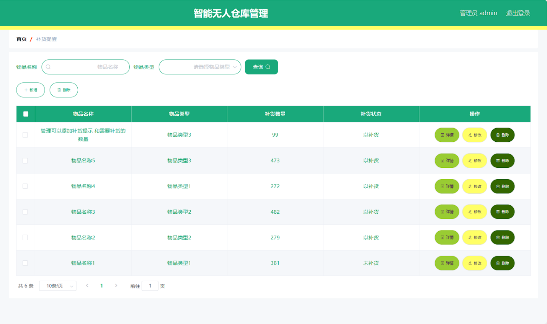
Task: Click the 智能无人仓库管理 title
Action: (x=231, y=13)
